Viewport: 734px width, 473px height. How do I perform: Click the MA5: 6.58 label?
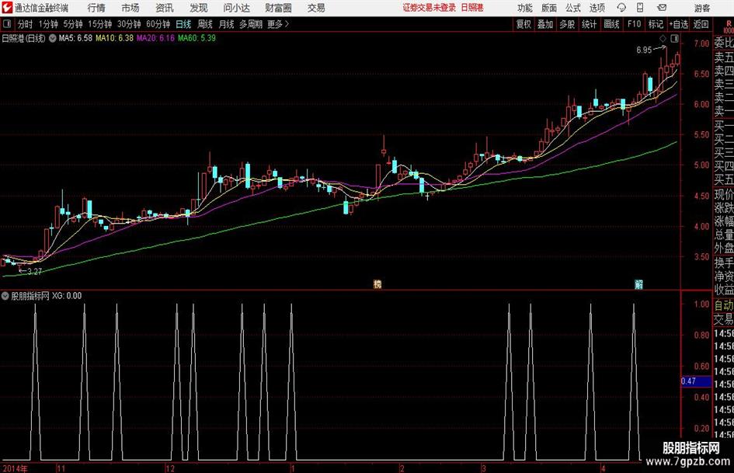[75, 38]
